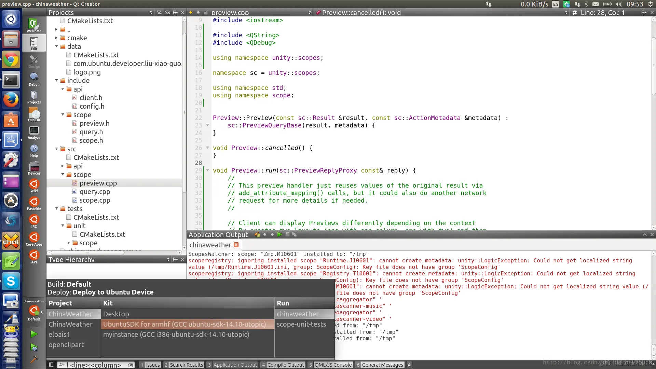Toggle editor synchronization link icon
This screenshot has width=656, height=369.
[167, 12]
